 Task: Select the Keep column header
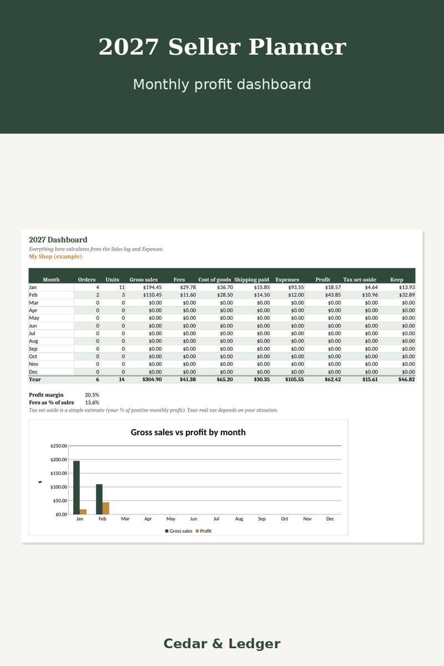point(397,280)
